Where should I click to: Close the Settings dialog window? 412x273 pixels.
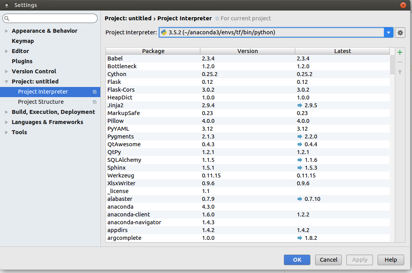tap(403, 5)
